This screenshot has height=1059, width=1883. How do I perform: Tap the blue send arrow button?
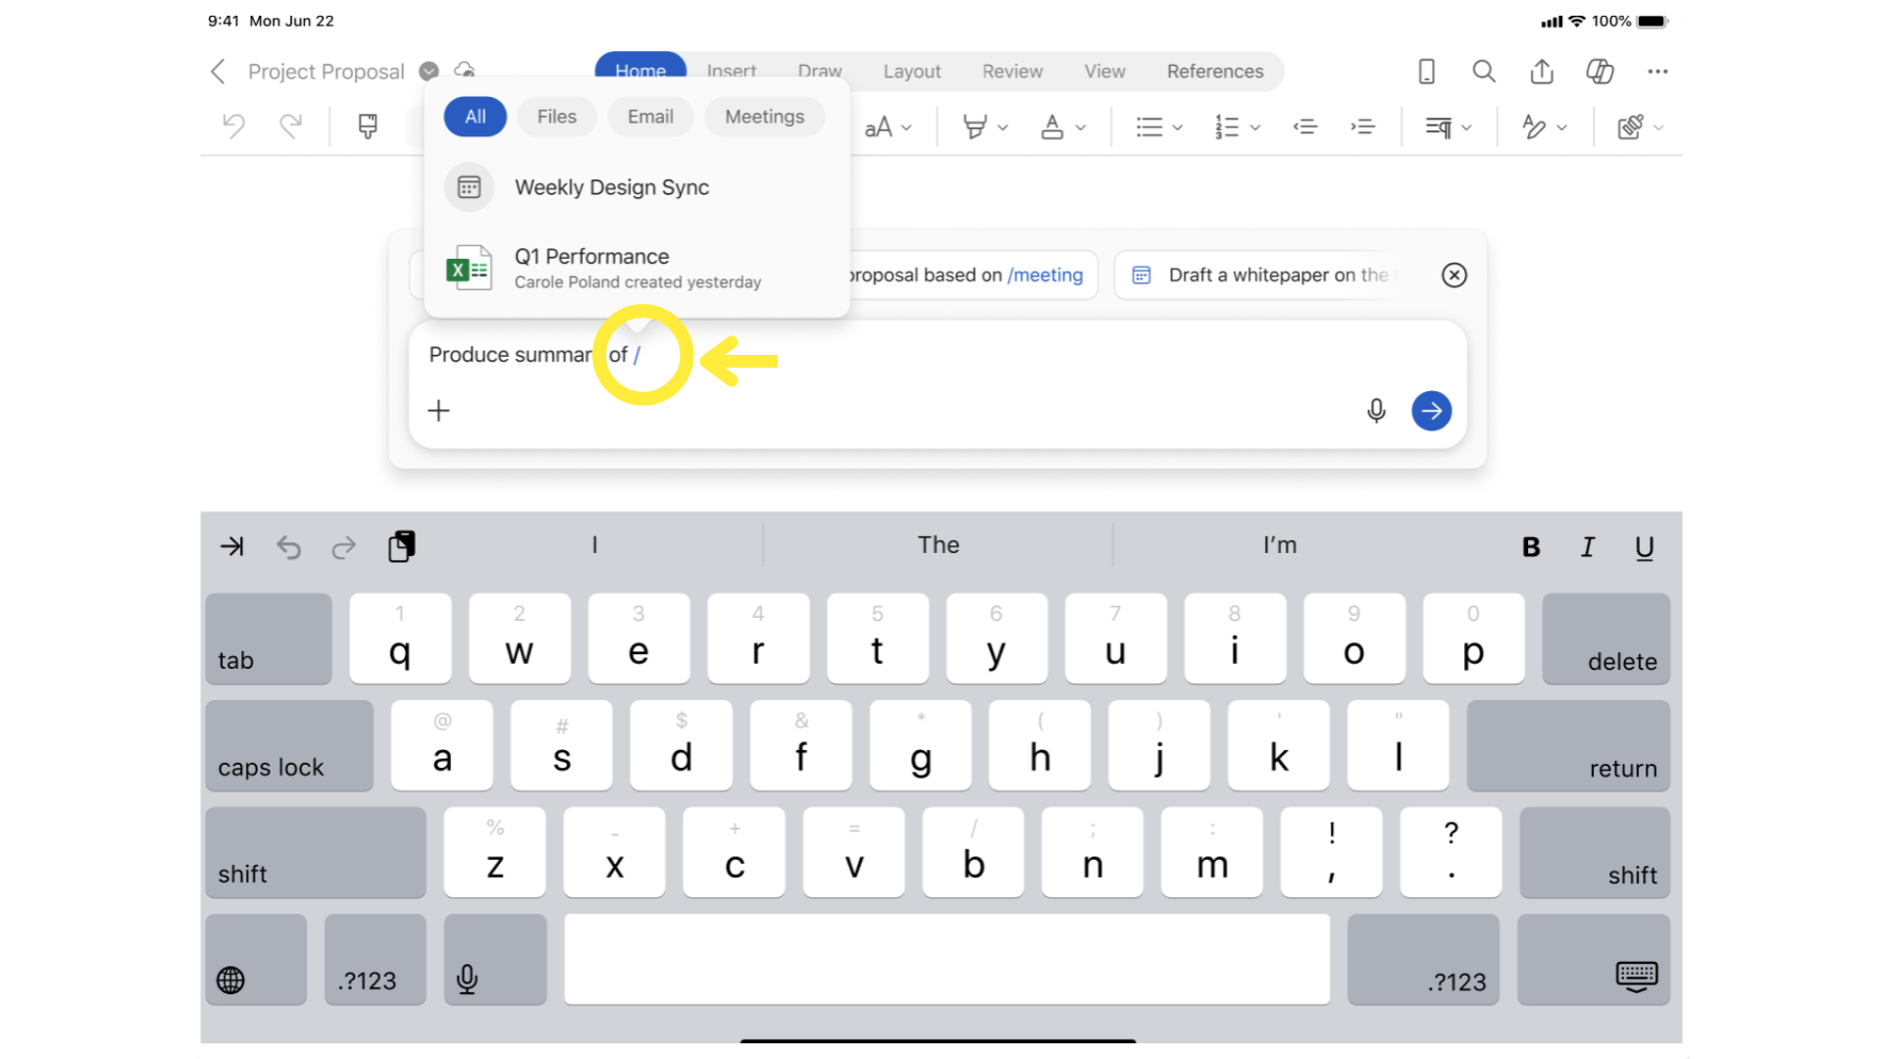click(x=1431, y=411)
